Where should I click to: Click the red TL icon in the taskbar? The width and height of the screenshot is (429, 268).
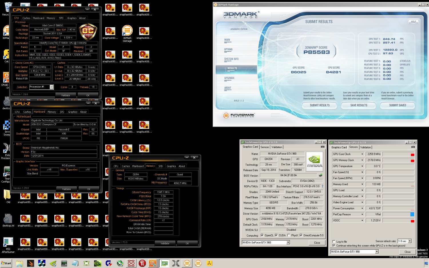point(142,263)
